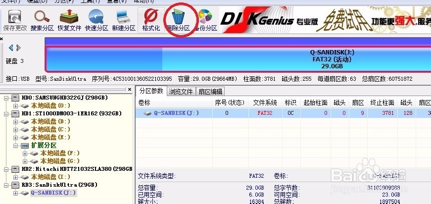
Task: Collapse the HD2:HitachiHDT721032SLA380 disk node
Action: point(6,169)
